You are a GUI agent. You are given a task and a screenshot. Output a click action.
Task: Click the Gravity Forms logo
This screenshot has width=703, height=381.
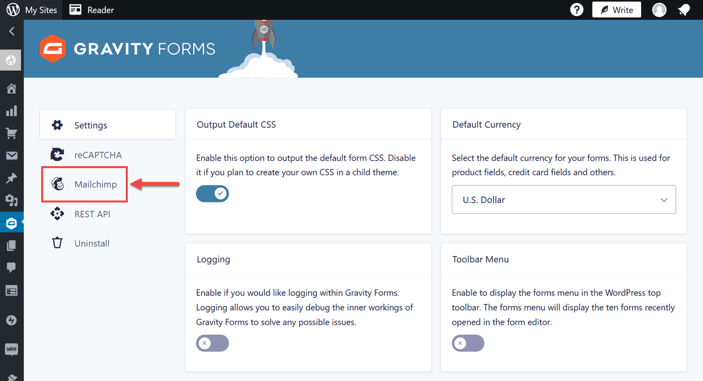click(x=127, y=49)
